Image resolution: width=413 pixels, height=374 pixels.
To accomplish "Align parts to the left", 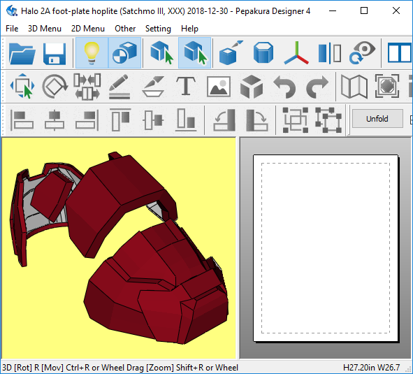I will coord(22,120).
